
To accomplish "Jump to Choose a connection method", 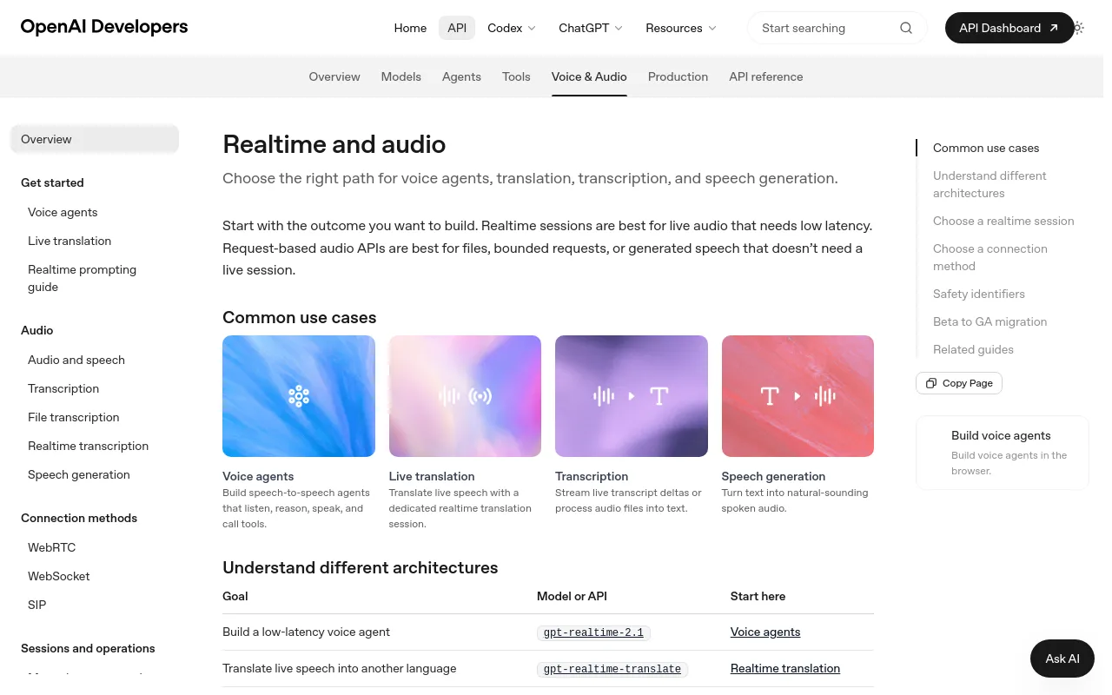I will 990,257.
